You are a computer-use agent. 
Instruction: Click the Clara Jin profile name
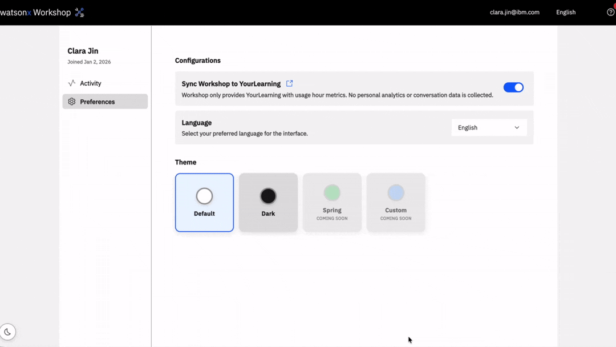click(x=83, y=51)
